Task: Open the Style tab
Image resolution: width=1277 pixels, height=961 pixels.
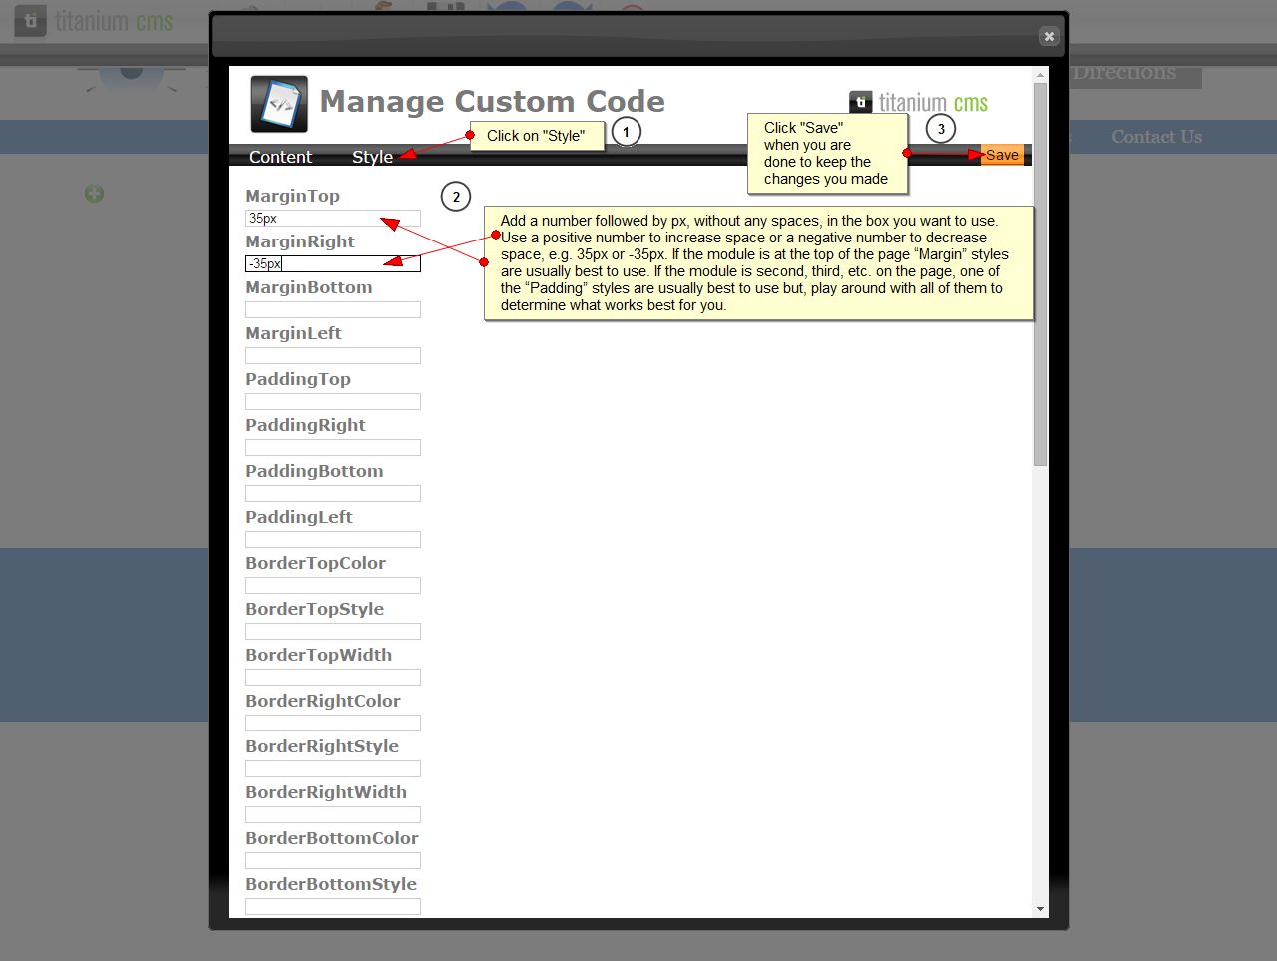Action: click(372, 157)
